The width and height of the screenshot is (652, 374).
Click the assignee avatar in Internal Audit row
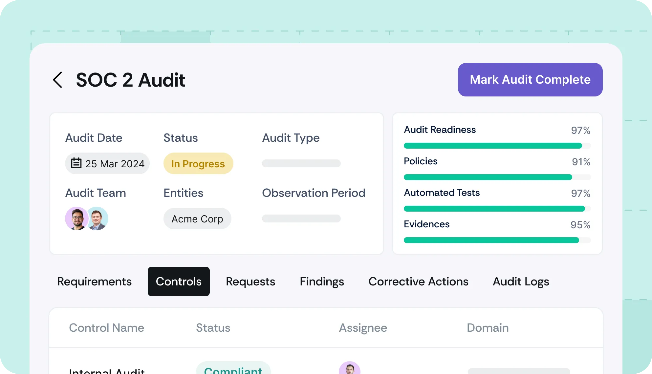coord(349,369)
